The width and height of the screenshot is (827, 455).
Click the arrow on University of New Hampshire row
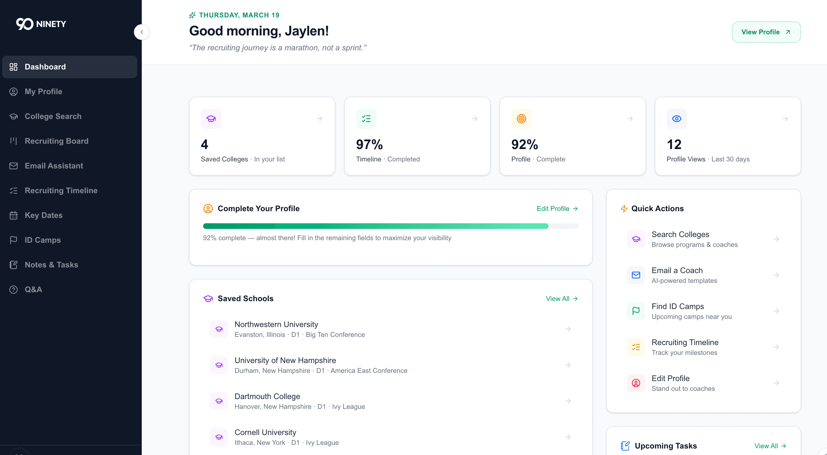(568, 365)
